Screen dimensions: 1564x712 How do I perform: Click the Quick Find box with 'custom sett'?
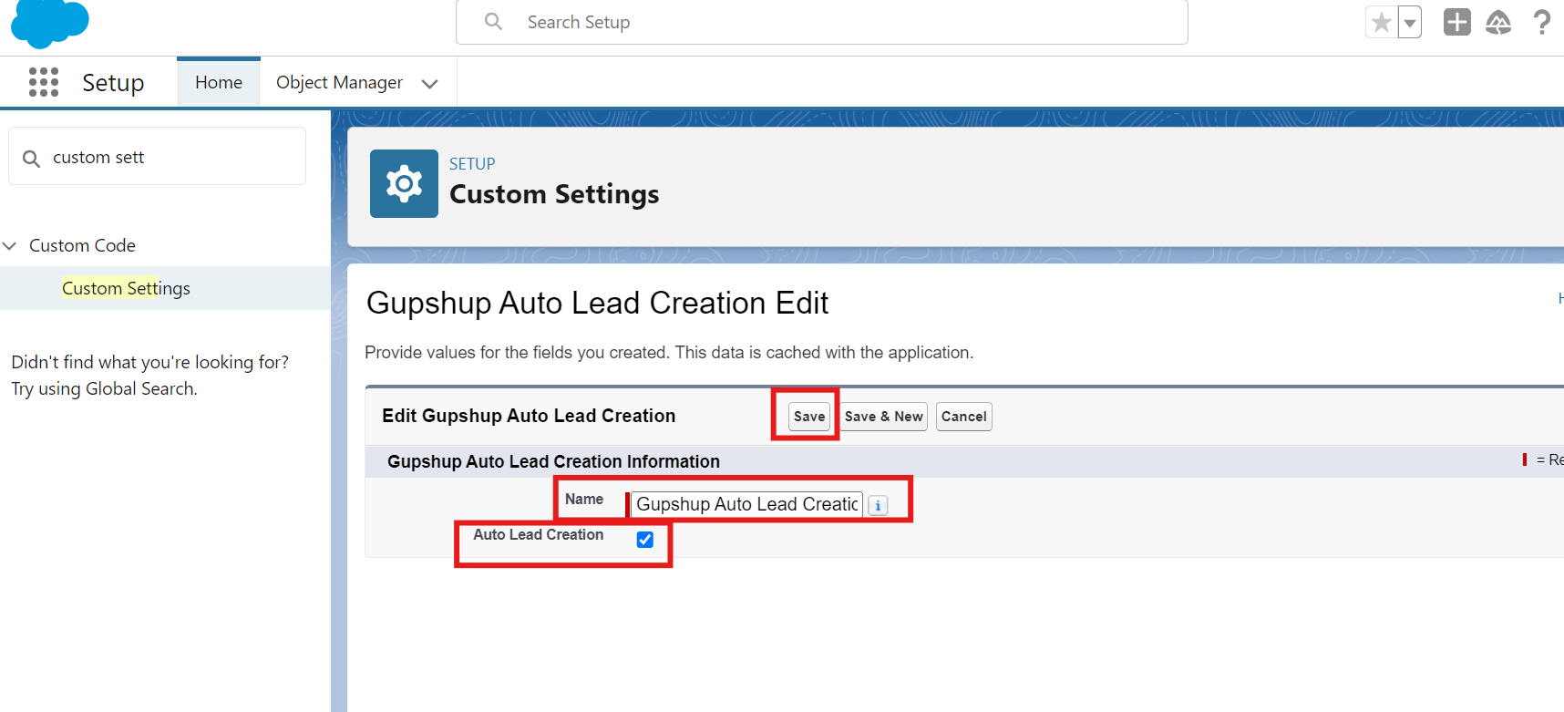(158, 157)
